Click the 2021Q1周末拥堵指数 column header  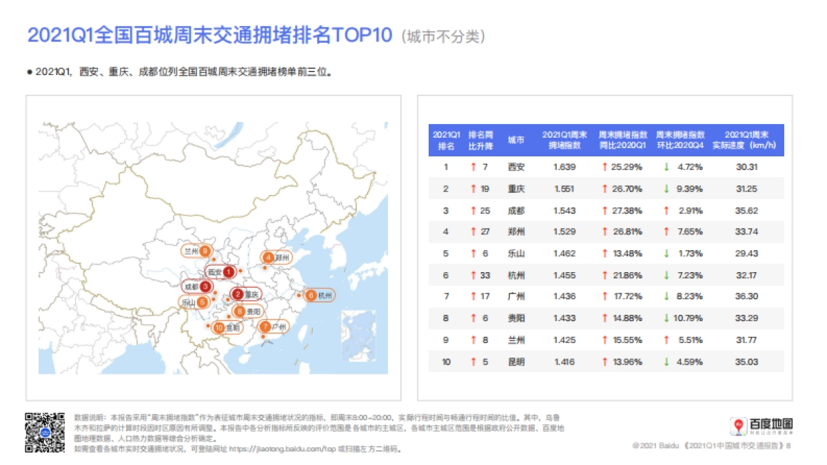(566, 141)
